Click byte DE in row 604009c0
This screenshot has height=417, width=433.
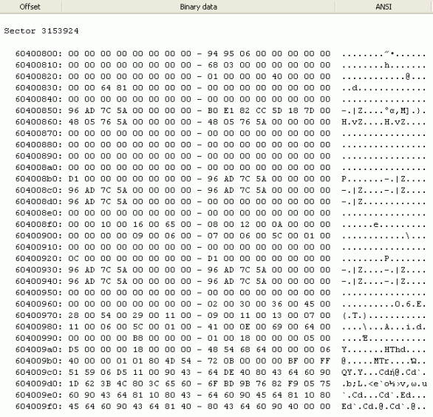[228, 372]
